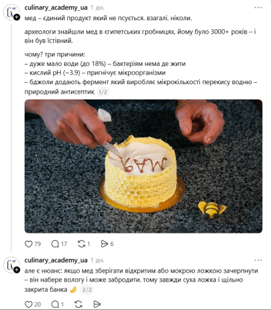Viewport: 271px width, 310px height.
Task: Like the first post with 79 likes
Action: point(28,244)
